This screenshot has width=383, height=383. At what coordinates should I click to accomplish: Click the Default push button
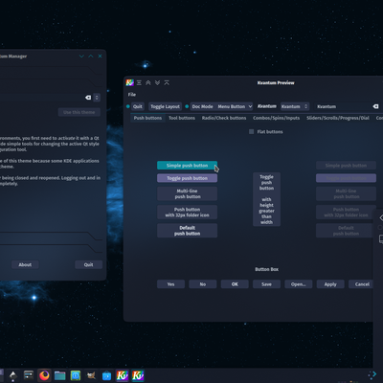(x=187, y=231)
